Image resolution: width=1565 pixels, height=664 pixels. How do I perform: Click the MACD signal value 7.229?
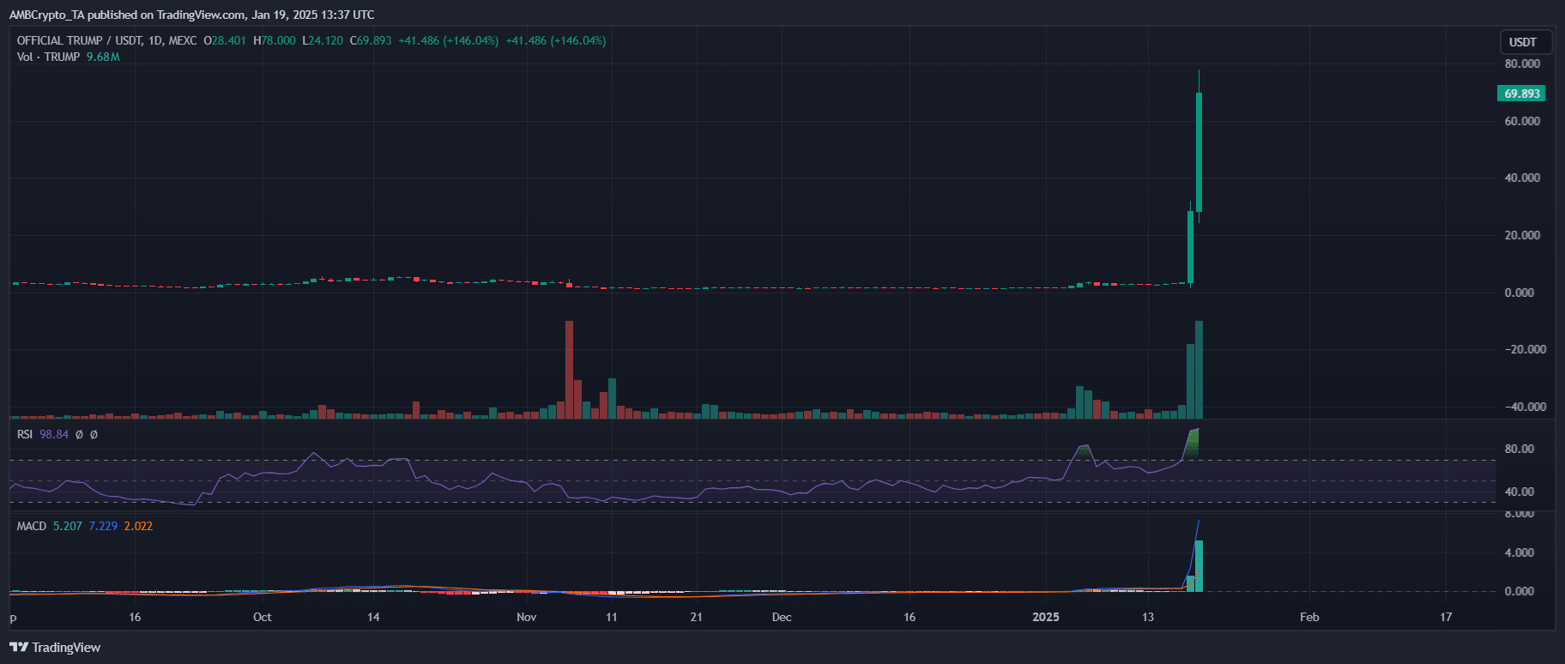[103, 526]
